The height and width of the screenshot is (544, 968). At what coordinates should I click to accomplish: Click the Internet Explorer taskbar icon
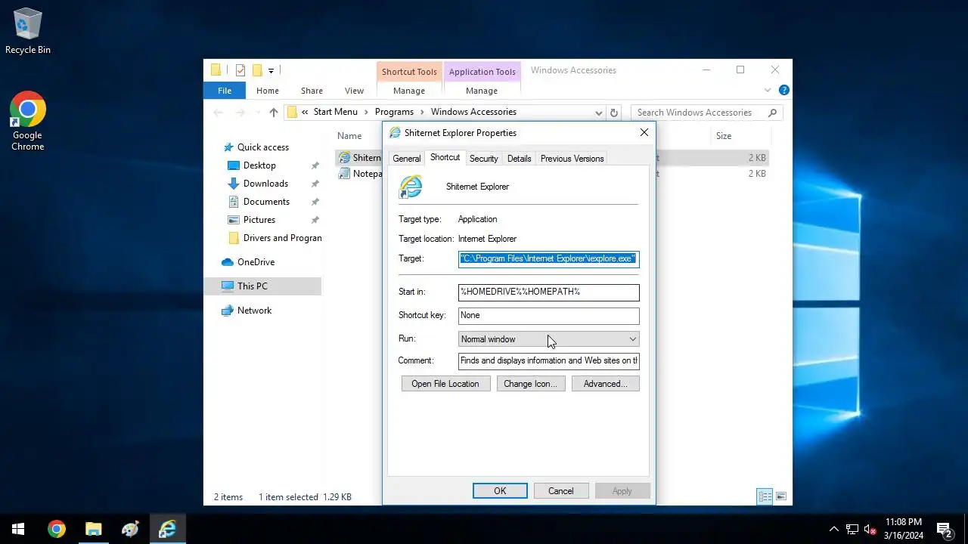coord(167,529)
